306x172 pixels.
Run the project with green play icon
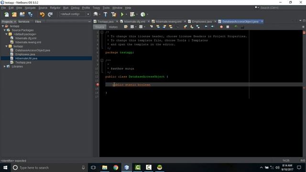pos(122,14)
